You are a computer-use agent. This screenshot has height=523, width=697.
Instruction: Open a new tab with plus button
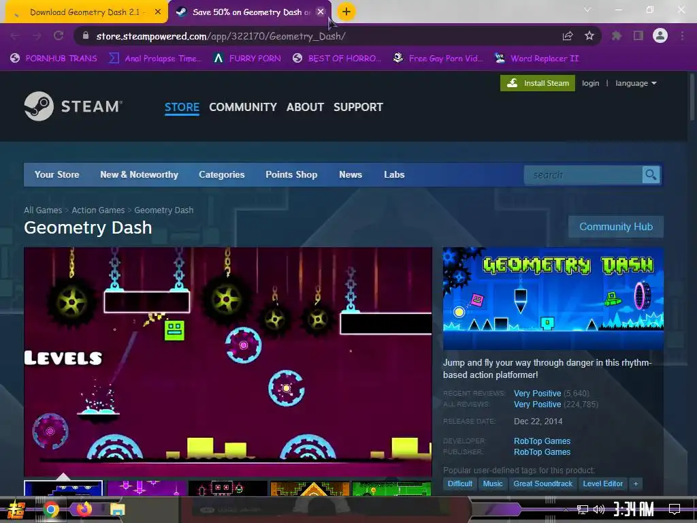pos(346,12)
